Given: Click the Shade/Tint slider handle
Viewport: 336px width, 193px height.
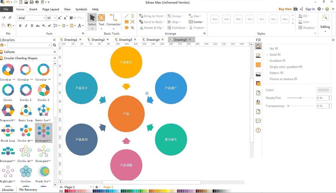Looking at the screenshot, I should 301,98.
